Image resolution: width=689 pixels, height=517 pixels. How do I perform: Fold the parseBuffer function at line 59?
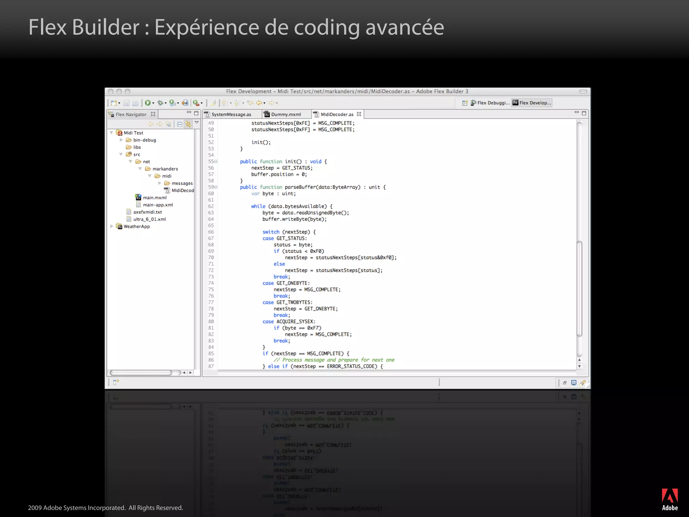[216, 187]
